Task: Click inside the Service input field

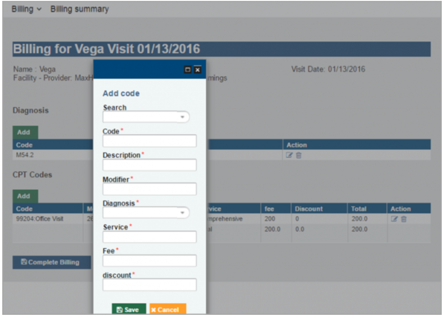Action: coord(149,236)
